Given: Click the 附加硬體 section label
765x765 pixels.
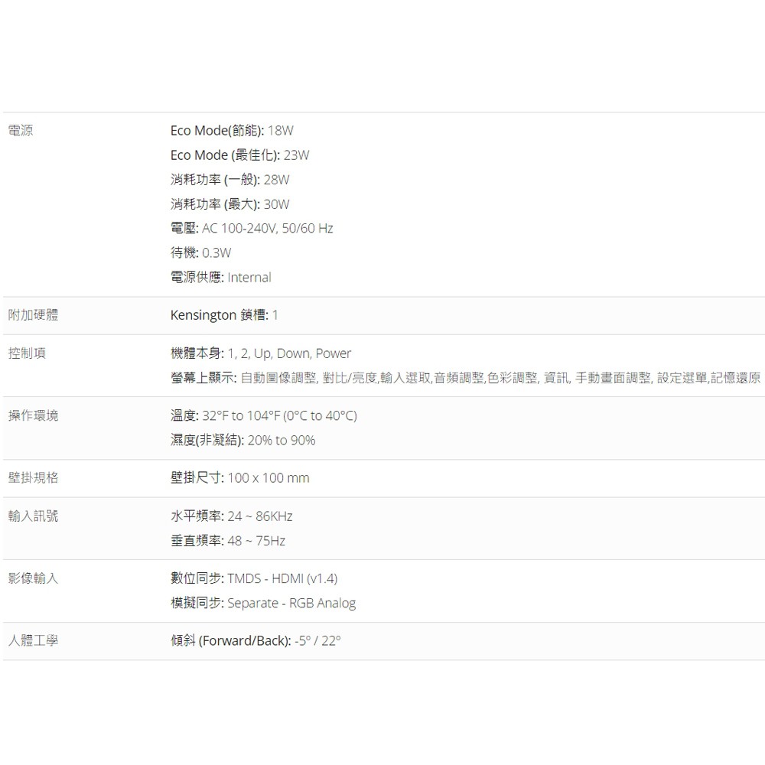Looking at the screenshot, I should [33, 315].
